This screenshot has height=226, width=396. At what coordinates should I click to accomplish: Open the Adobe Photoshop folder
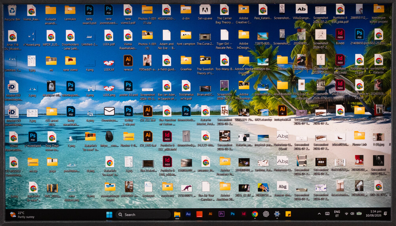(x=244, y=86)
